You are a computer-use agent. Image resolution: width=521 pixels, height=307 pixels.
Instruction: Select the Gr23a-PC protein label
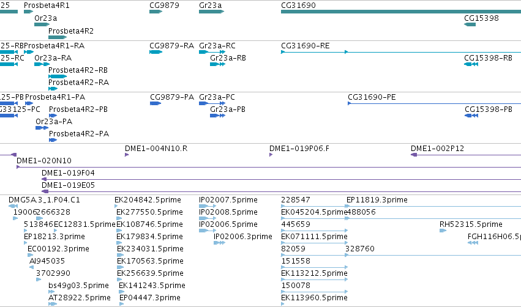click(217, 97)
